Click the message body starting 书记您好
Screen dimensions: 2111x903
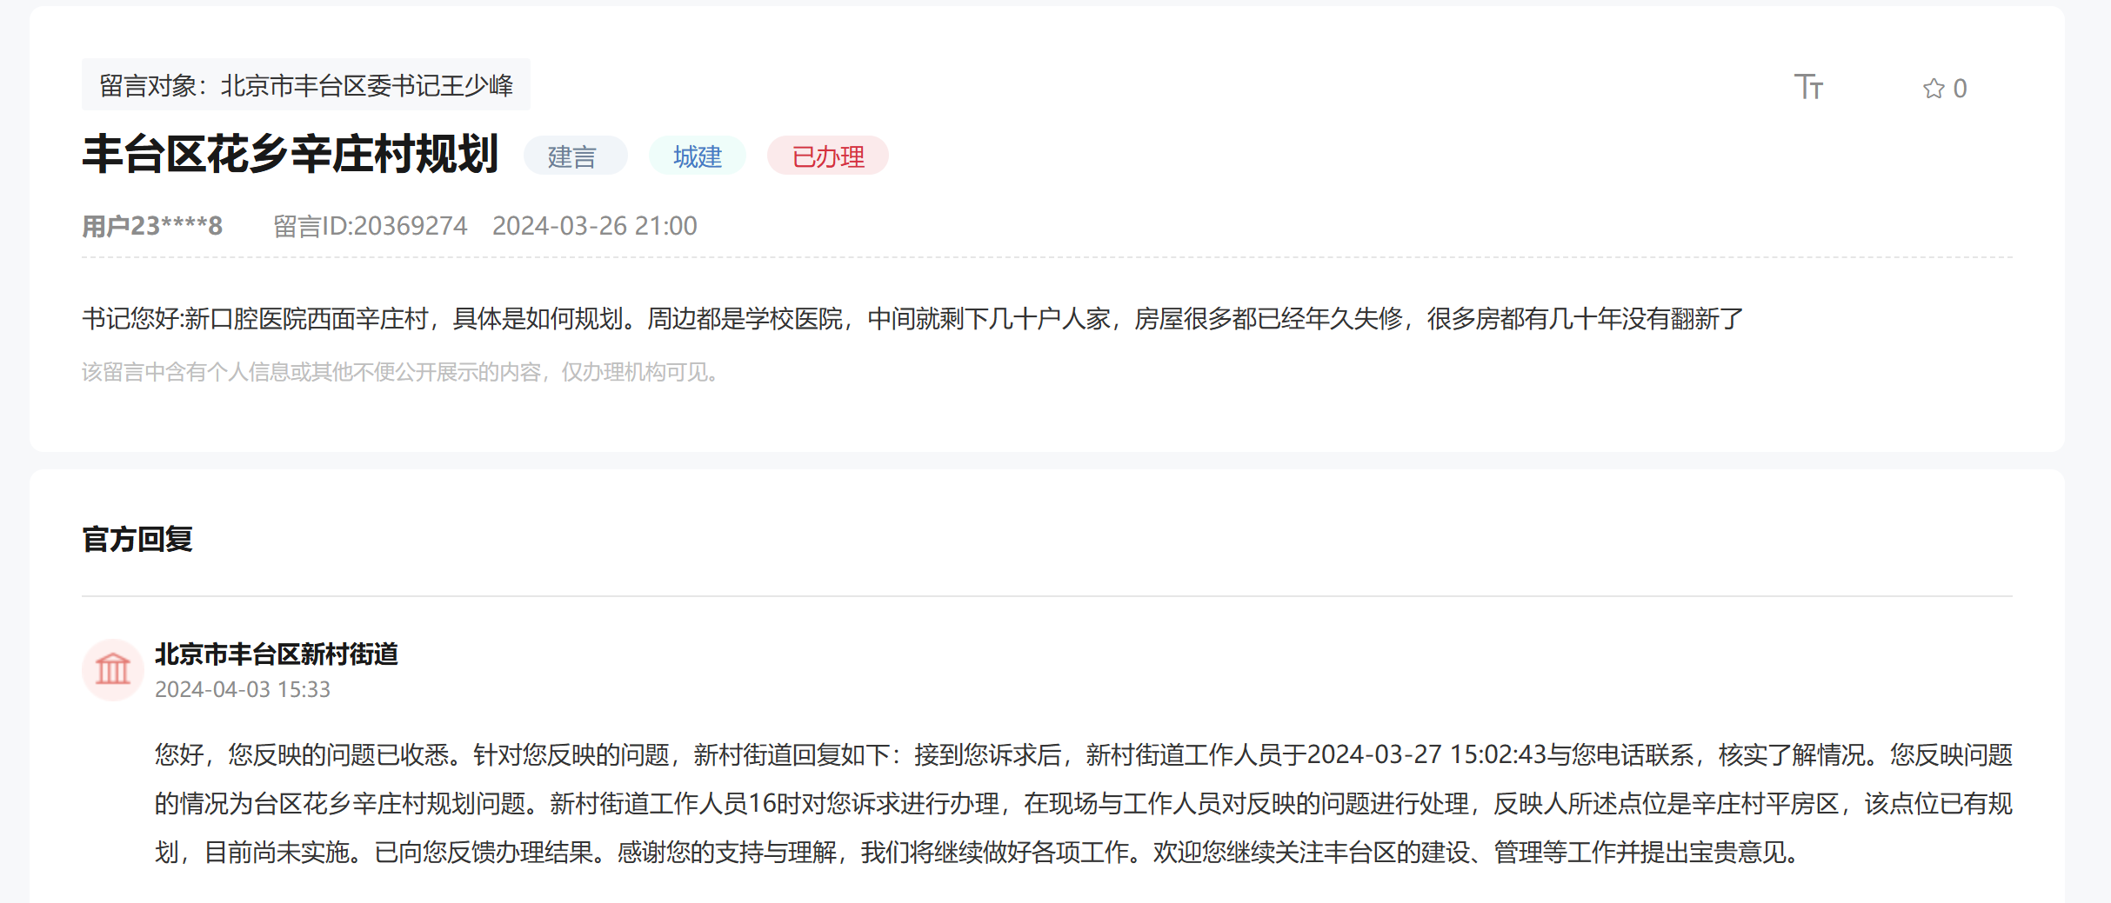912,319
